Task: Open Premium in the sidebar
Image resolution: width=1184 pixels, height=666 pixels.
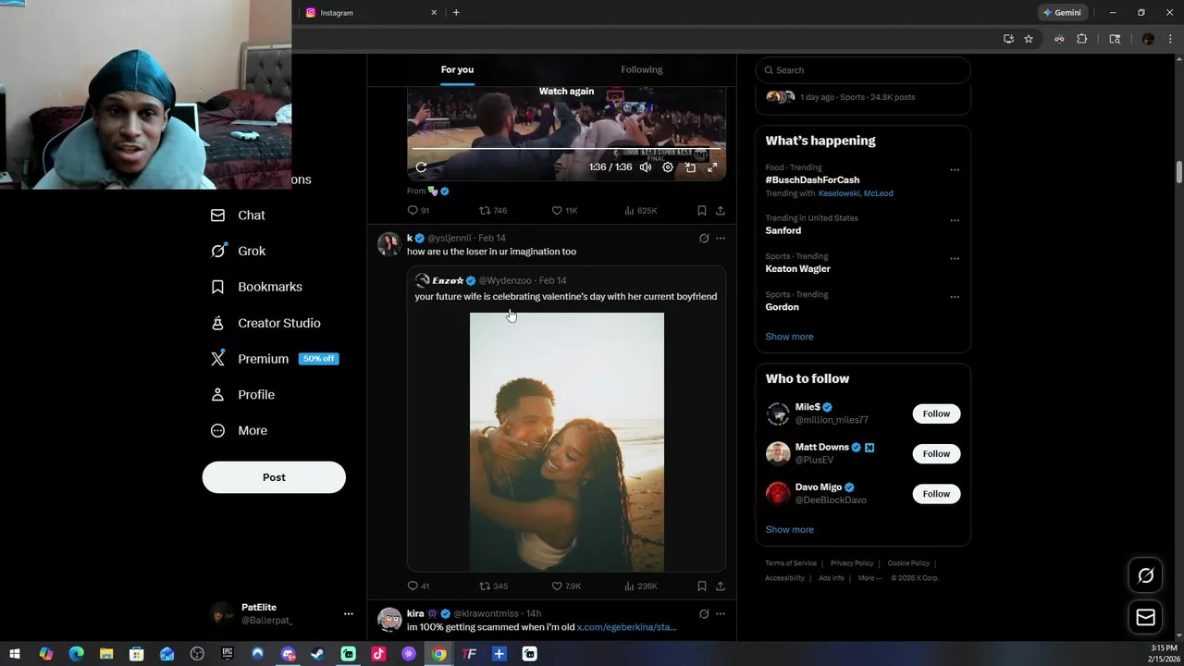Action: (275, 359)
